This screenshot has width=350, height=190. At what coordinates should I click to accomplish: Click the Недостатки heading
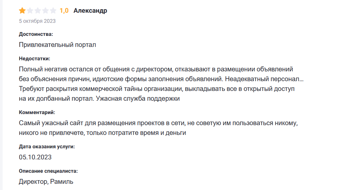[x=35, y=59]
